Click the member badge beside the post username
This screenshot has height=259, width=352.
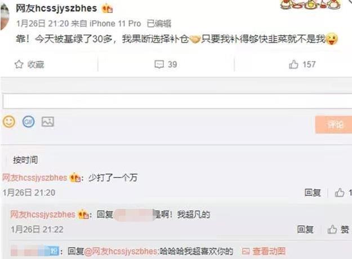point(108,9)
